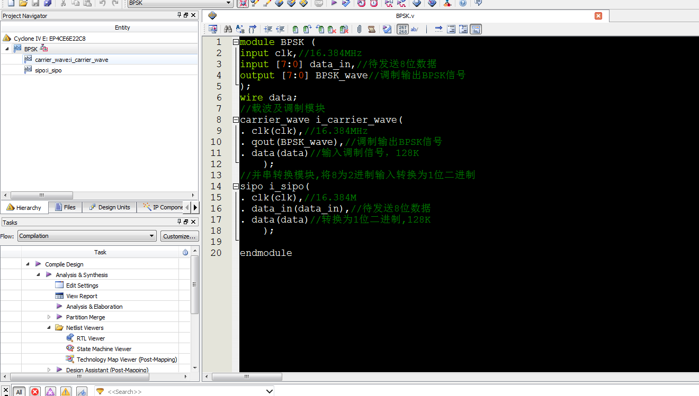Open the message search dropdown arrow
The height and width of the screenshot is (396, 699).
269,392
